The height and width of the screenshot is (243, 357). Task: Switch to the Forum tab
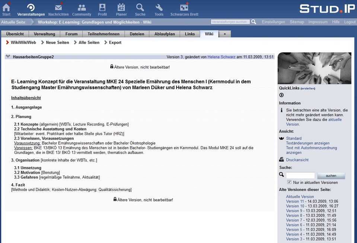(71, 34)
